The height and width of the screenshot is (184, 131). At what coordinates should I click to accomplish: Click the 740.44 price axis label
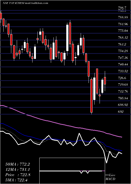pos(123,64)
